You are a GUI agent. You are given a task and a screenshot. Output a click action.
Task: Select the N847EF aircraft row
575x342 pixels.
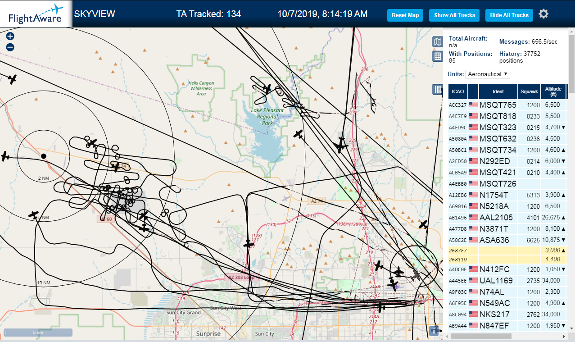[x=507, y=326]
